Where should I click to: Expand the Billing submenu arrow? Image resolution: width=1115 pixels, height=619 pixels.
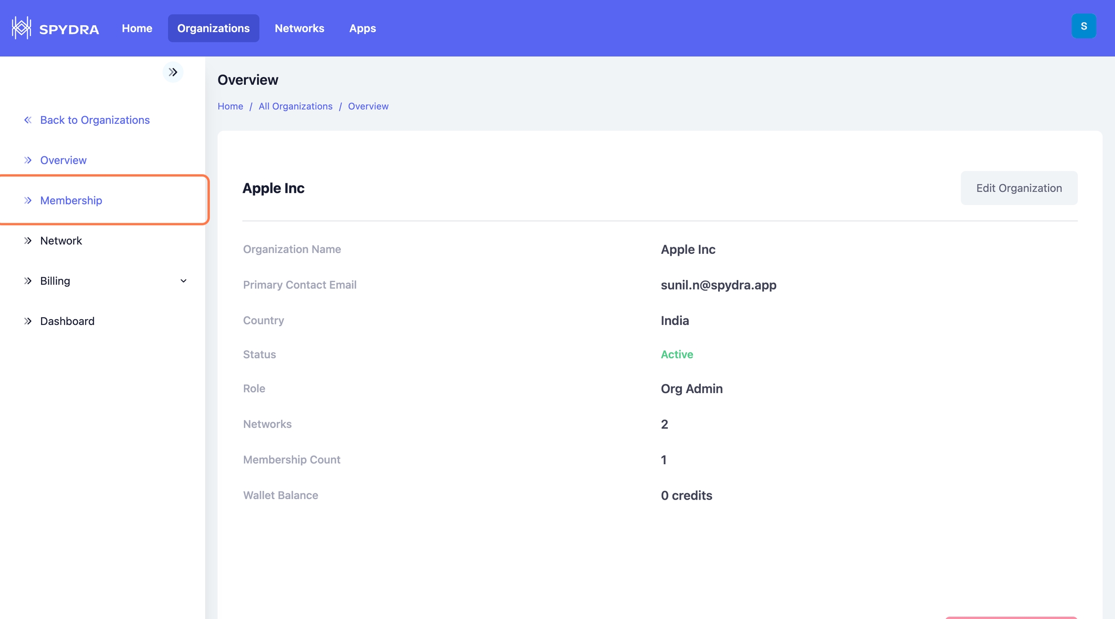coord(183,281)
